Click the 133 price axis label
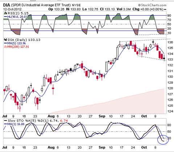174x152 pixels. pos(170,59)
